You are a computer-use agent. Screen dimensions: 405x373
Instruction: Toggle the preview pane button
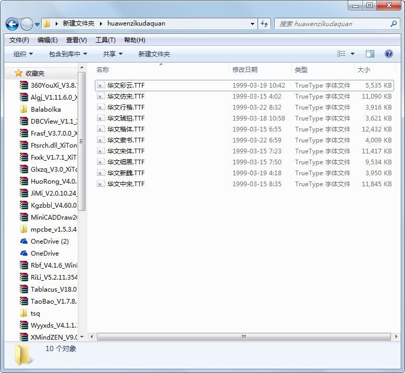click(370, 54)
